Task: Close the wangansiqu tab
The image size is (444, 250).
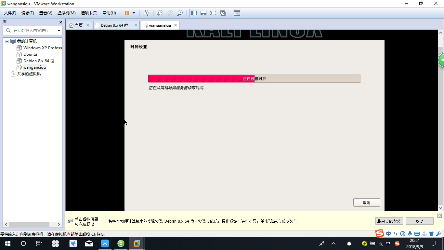Action: (176, 25)
